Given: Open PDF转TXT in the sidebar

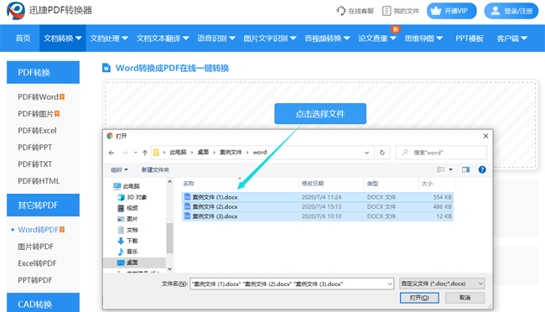Looking at the screenshot, I should (34, 164).
